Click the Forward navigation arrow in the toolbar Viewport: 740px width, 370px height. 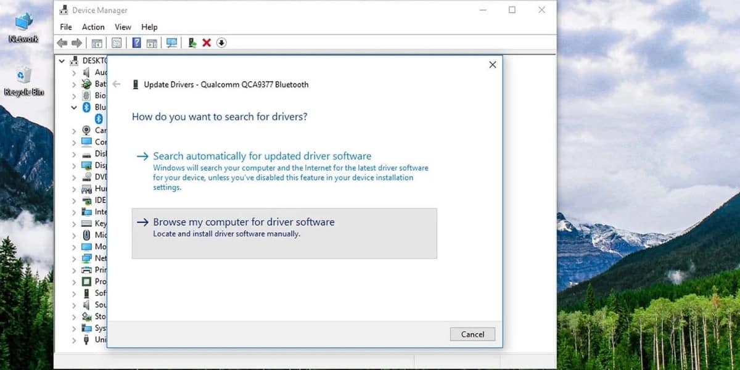tap(76, 43)
